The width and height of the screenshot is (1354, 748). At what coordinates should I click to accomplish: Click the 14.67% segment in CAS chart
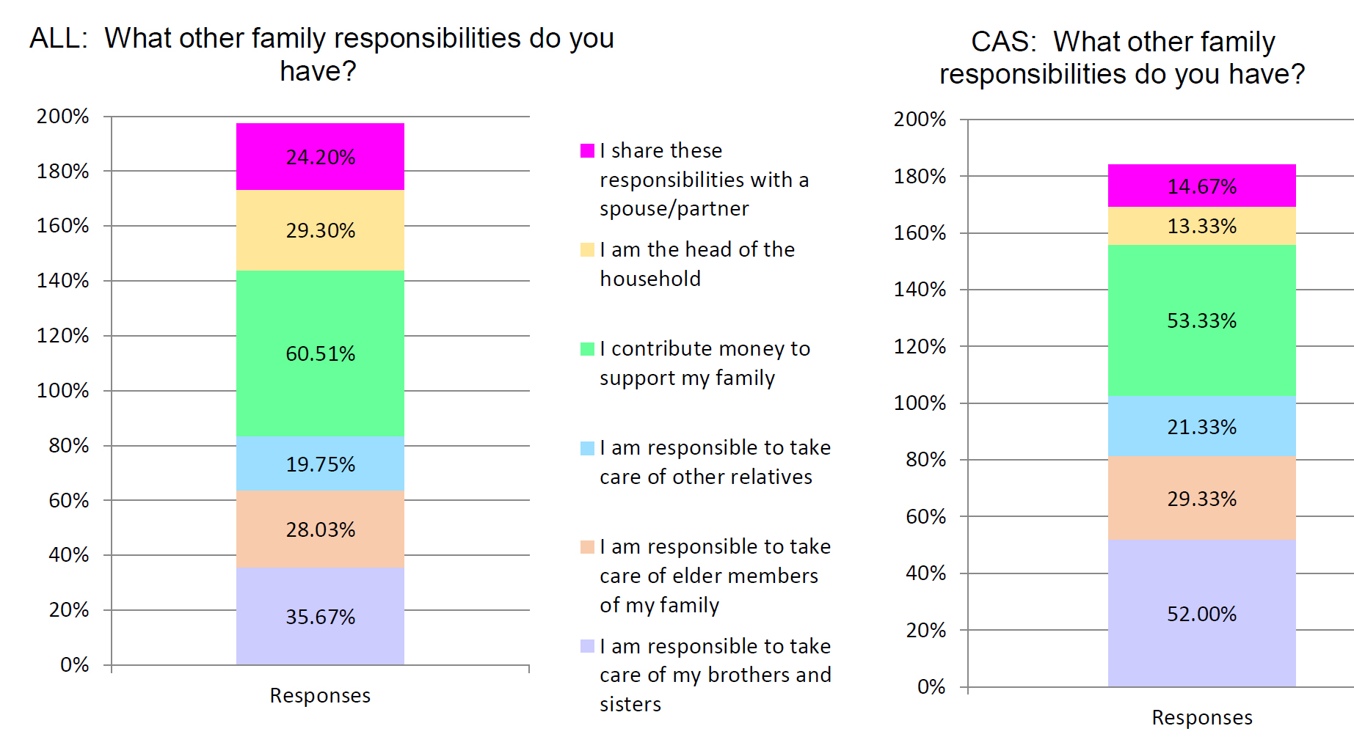(x=1201, y=186)
